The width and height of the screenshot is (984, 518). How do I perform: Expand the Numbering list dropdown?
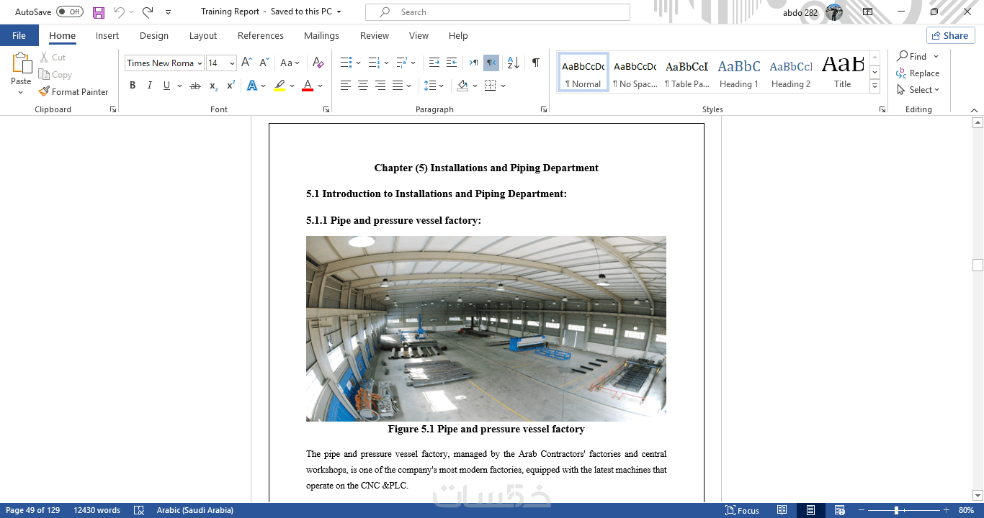click(x=386, y=63)
